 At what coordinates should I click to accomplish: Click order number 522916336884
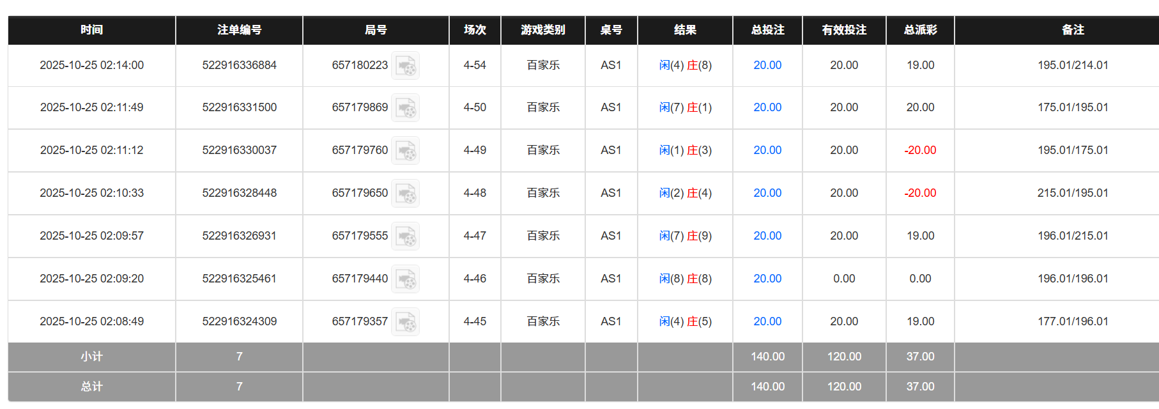click(239, 65)
